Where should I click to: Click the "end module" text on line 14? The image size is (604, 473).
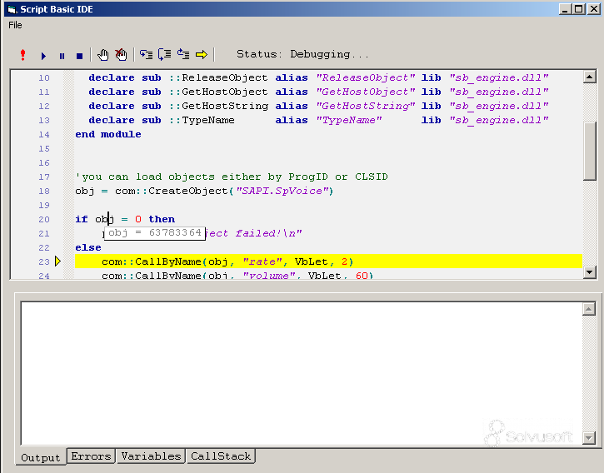pos(108,134)
